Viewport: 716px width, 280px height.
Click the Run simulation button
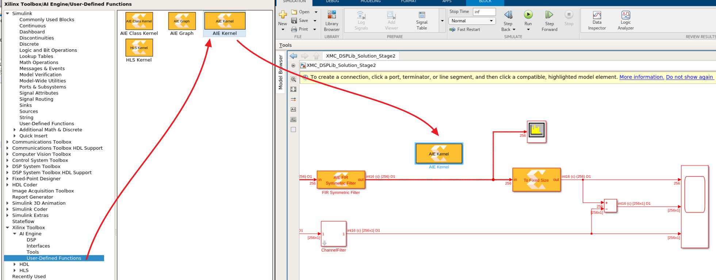(528, 15)
